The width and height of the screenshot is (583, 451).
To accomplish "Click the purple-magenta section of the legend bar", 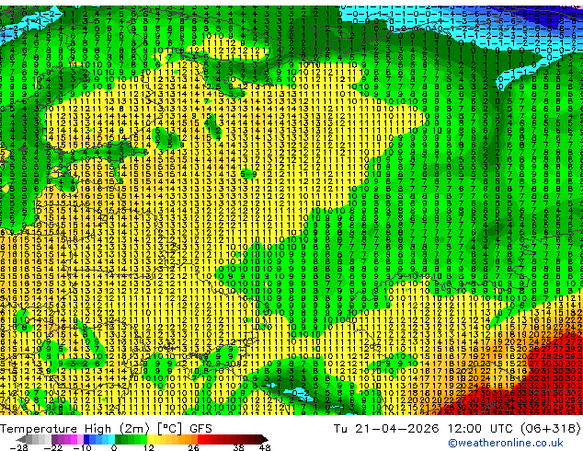I will (67, 439).
